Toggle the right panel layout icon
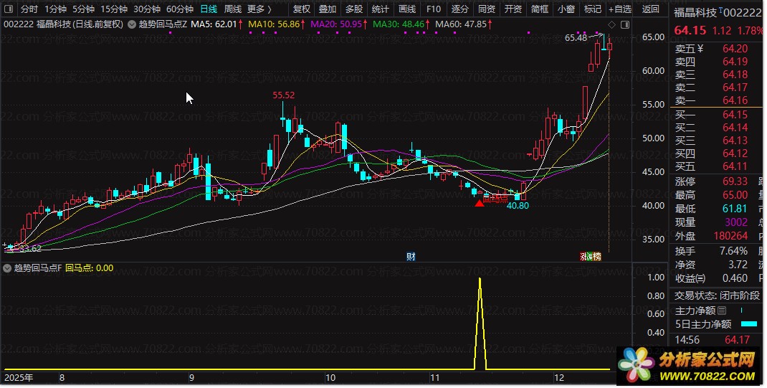The width and height of the screenshot is (767, 388). [x=624, y=25]
